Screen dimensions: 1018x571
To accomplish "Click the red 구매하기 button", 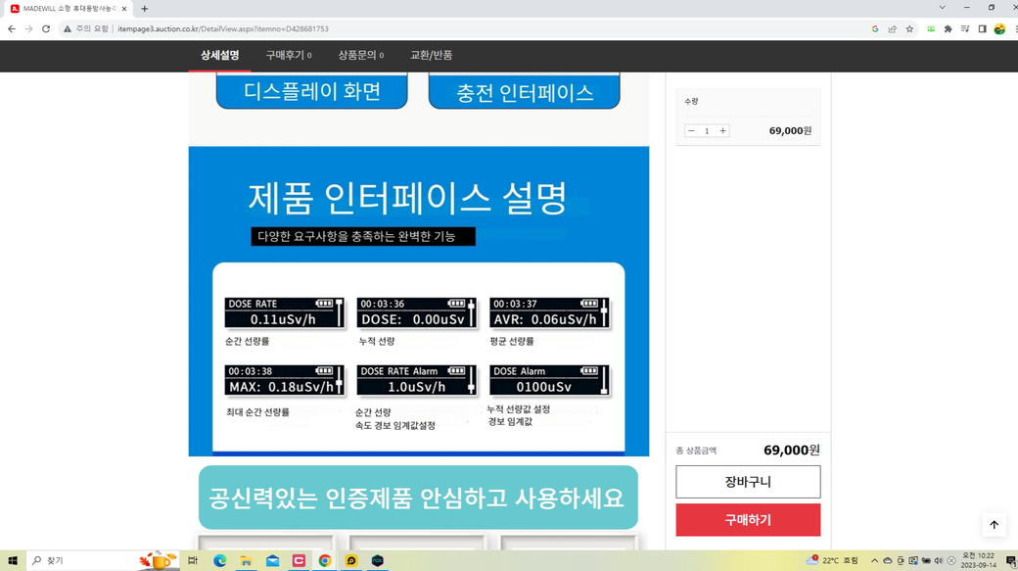I will click(x=748, y=520).
